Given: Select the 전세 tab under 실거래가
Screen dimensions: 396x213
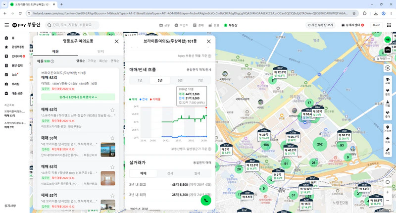Looking at the screenshot, I should tap(170, 173).
